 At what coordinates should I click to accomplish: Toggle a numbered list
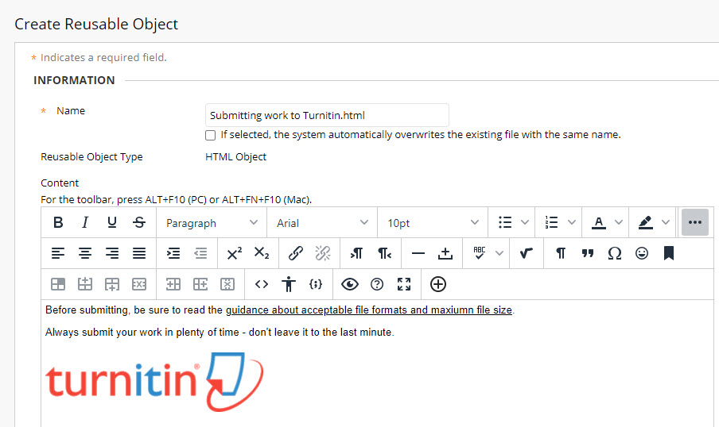click(x=552, y=222)
